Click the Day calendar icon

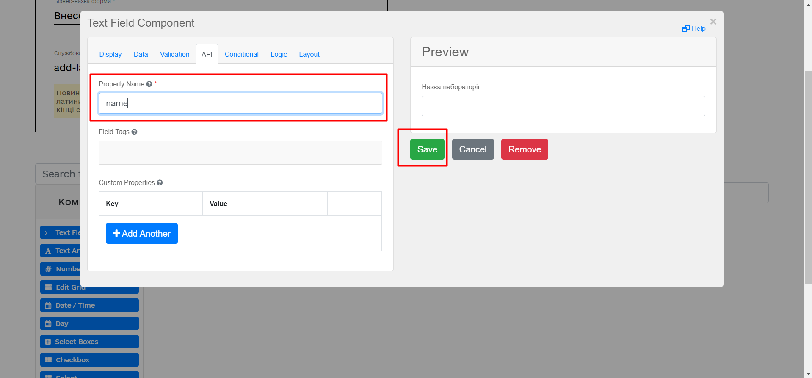click(48, 324)
